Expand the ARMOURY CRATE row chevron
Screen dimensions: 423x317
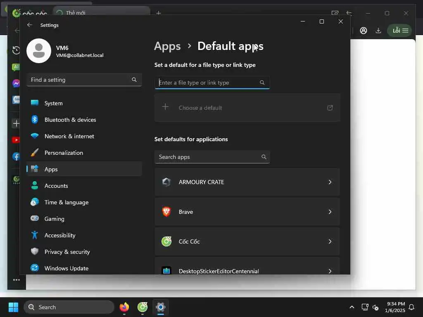[330, 182]
